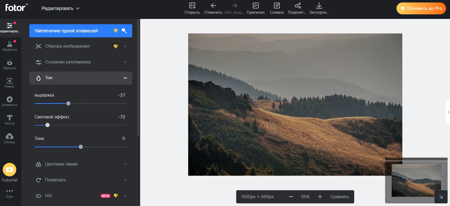Viewport: 450px width, 206px height.
Task: Click the Обновить до Pro button
Action: [x=421, y=8]
